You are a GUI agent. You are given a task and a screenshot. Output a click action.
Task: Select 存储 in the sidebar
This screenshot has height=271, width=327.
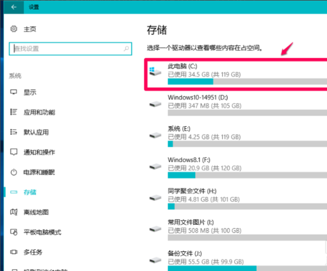tap(29, 192)
